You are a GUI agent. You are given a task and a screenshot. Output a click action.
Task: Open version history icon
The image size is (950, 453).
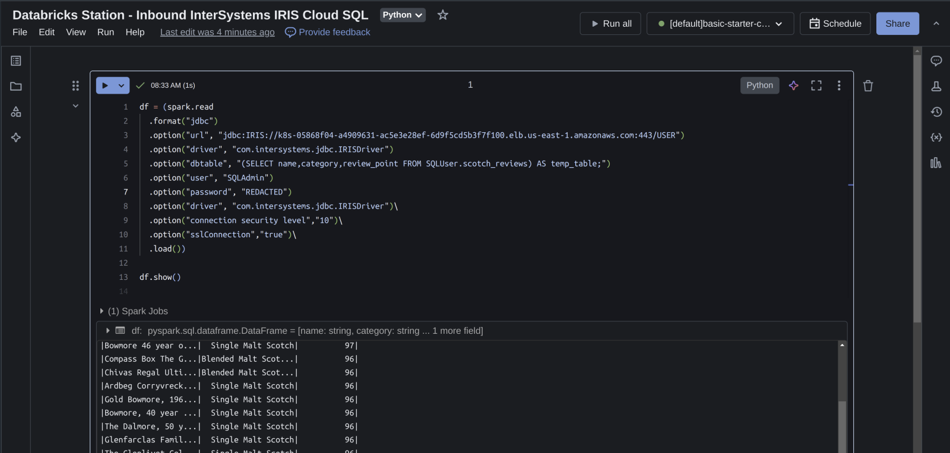(936, 112)
